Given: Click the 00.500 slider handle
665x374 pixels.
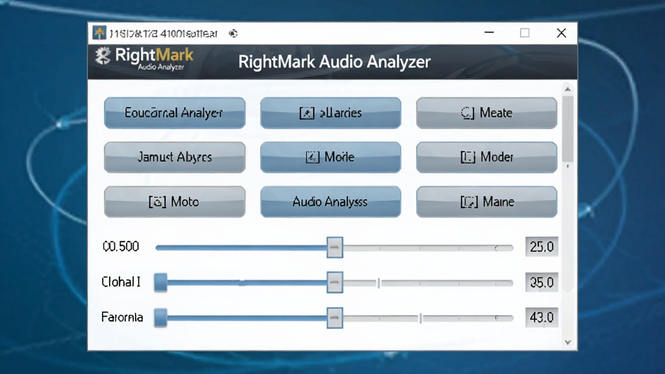Looking at the screenshot, I should (334, 247).
